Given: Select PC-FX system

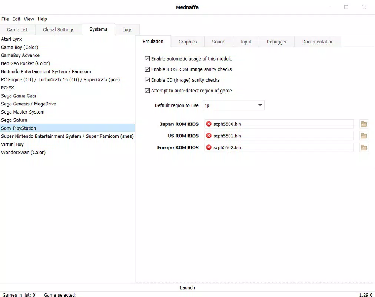Looking at the screenshot, I should 67,88.
